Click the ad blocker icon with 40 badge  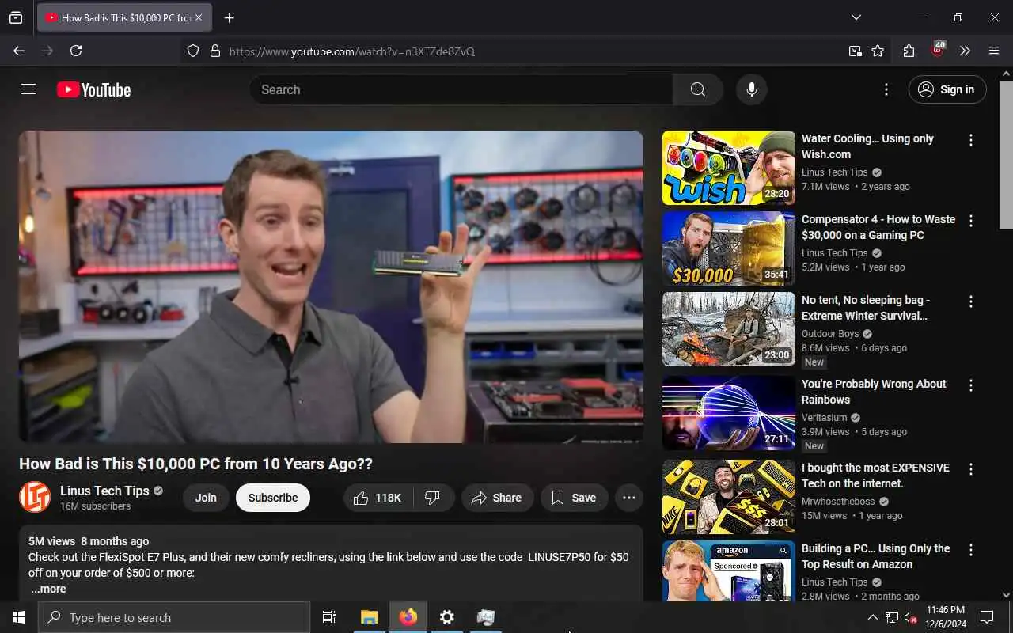[938, 50]
